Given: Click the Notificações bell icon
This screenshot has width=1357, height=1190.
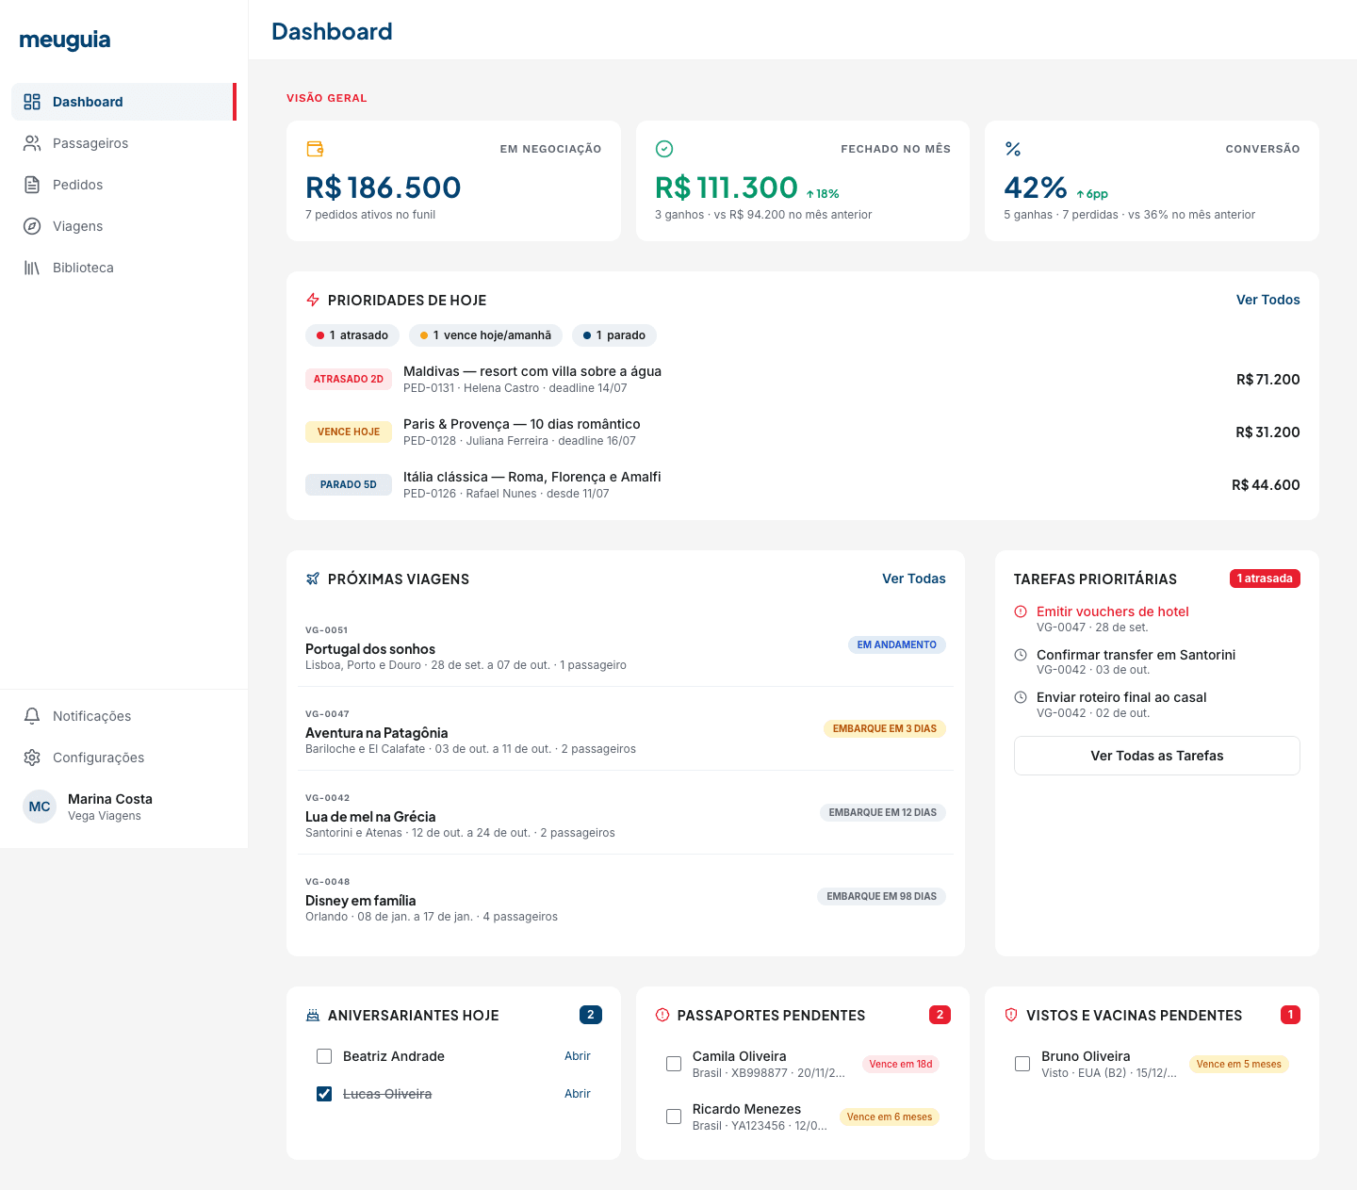Looking at the screenshot, I should coord(32,716).
